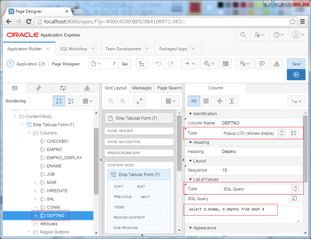Collapse the Layout property group

tap(190, 161)
